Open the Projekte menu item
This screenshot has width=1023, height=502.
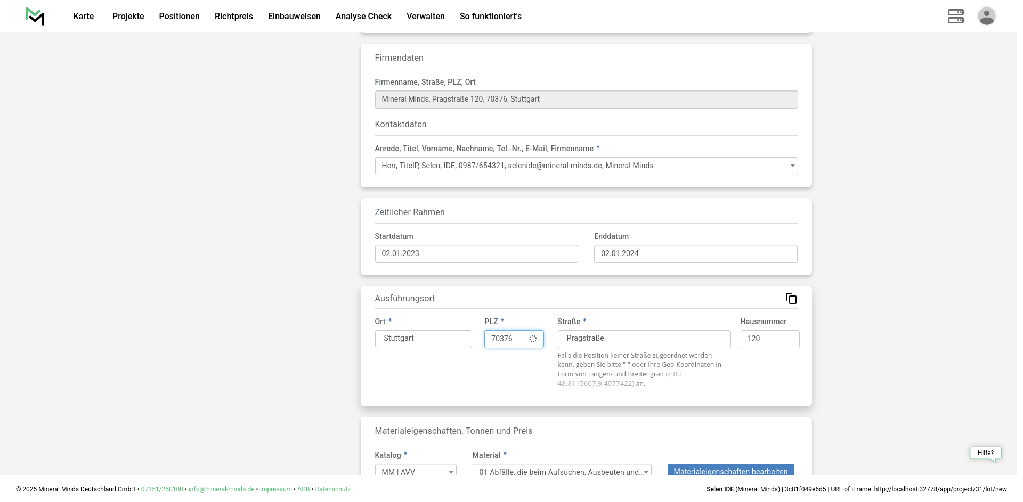click(128, 17)
